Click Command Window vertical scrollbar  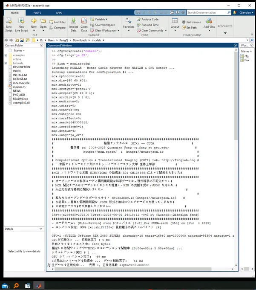pyautogui.click(x=236, y=96)
